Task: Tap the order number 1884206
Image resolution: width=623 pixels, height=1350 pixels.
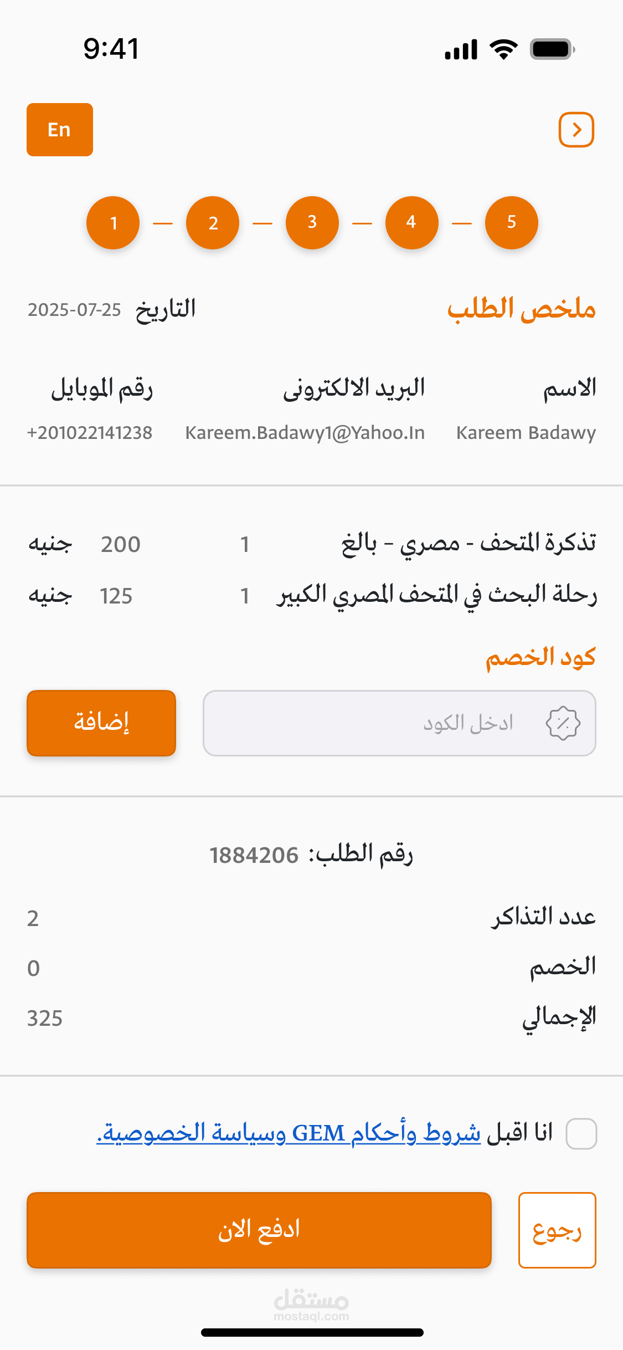Action: tap(254, 855)
